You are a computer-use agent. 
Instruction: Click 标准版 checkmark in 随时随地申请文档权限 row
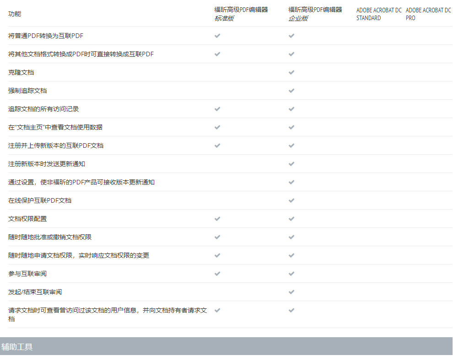(217, 255)
